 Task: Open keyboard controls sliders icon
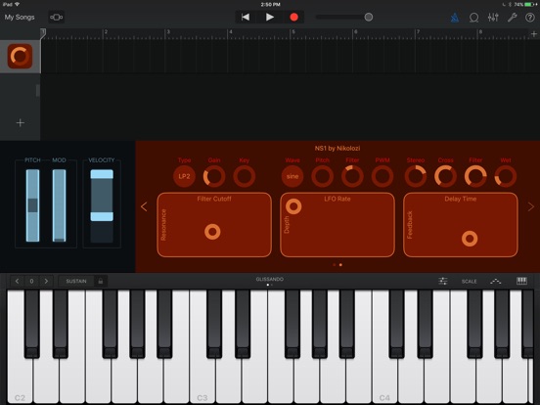(x=443, y=281)
